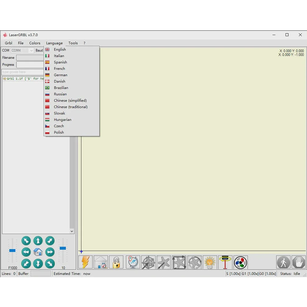Viewport: 307px width, 307px height.
Task: Click the red focus tool icon
Action: click(x=225, y=262)
